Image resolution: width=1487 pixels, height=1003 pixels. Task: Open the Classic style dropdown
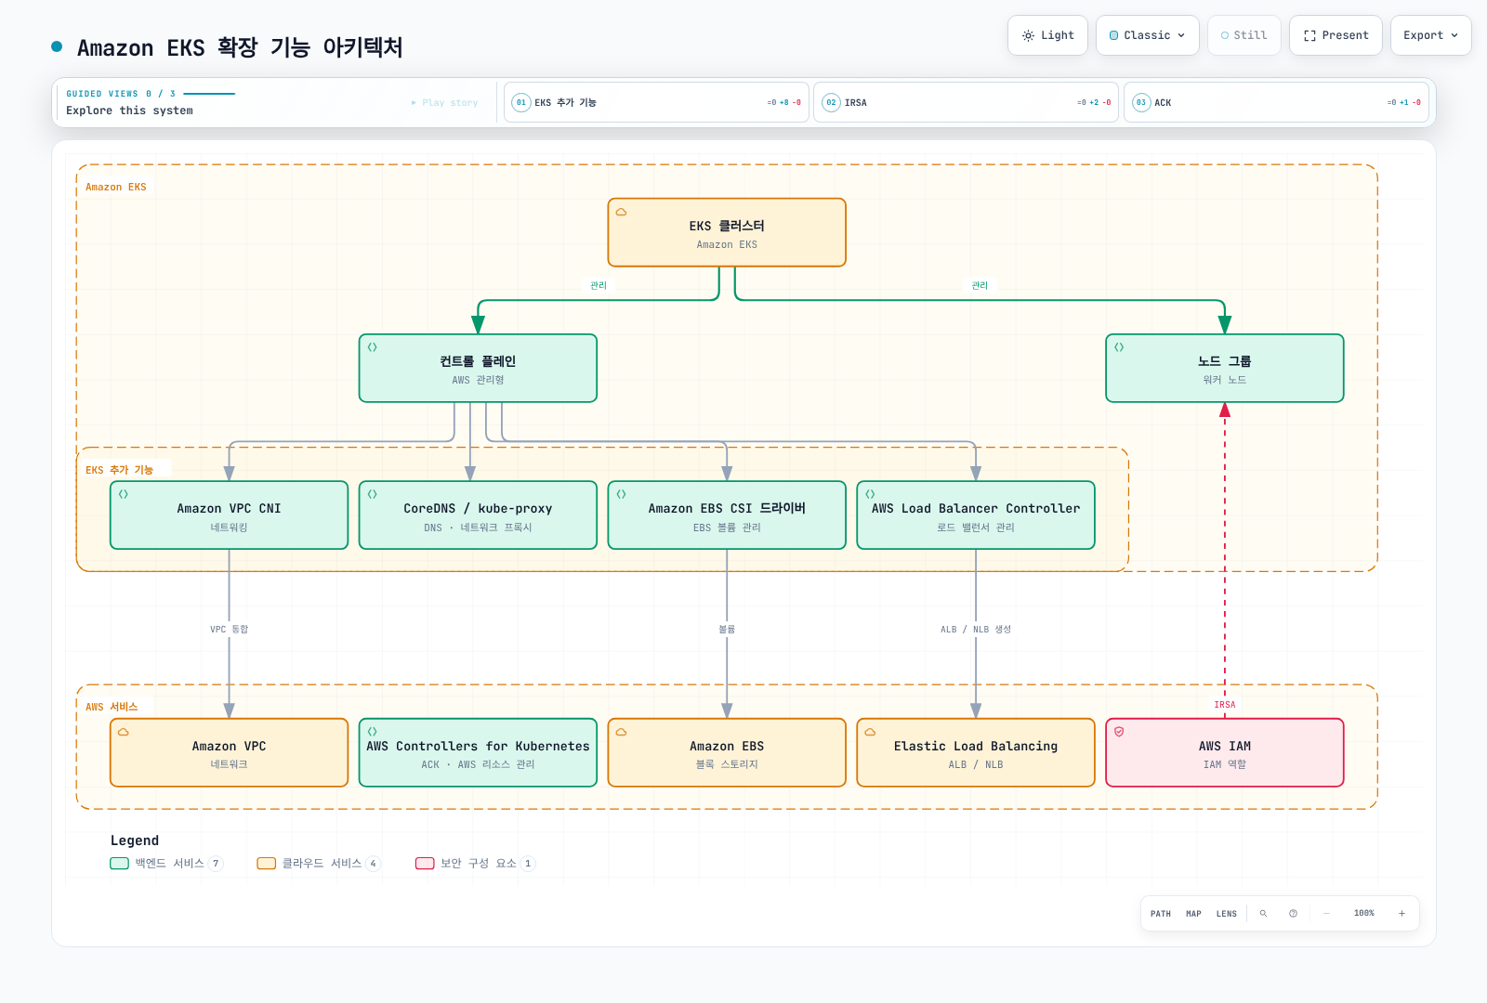tap(1148, 35)
